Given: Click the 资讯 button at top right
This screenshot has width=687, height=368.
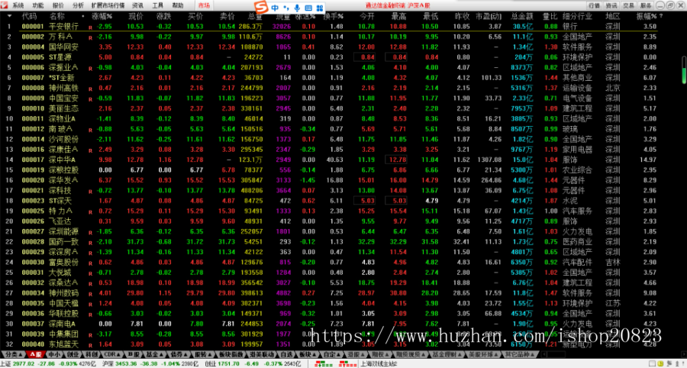Looking at the screenshot, I should [611, 5].
